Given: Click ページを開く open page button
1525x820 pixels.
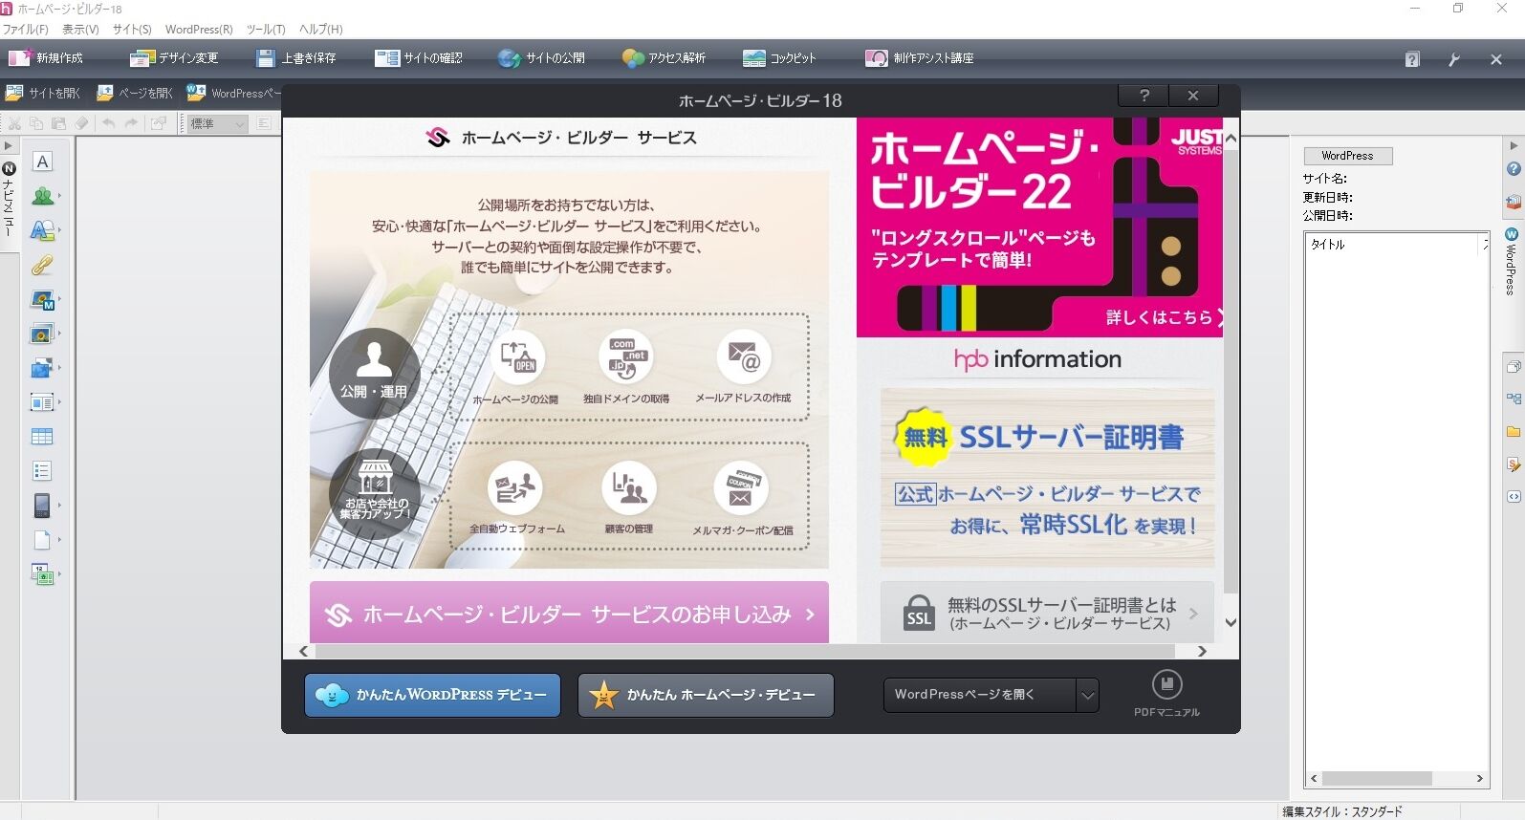Looking at the screenshot, I should [x=135, y=93].
